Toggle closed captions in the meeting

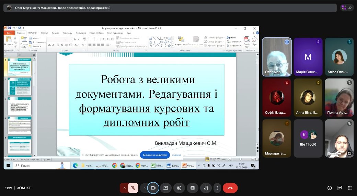tap(193, 188)
